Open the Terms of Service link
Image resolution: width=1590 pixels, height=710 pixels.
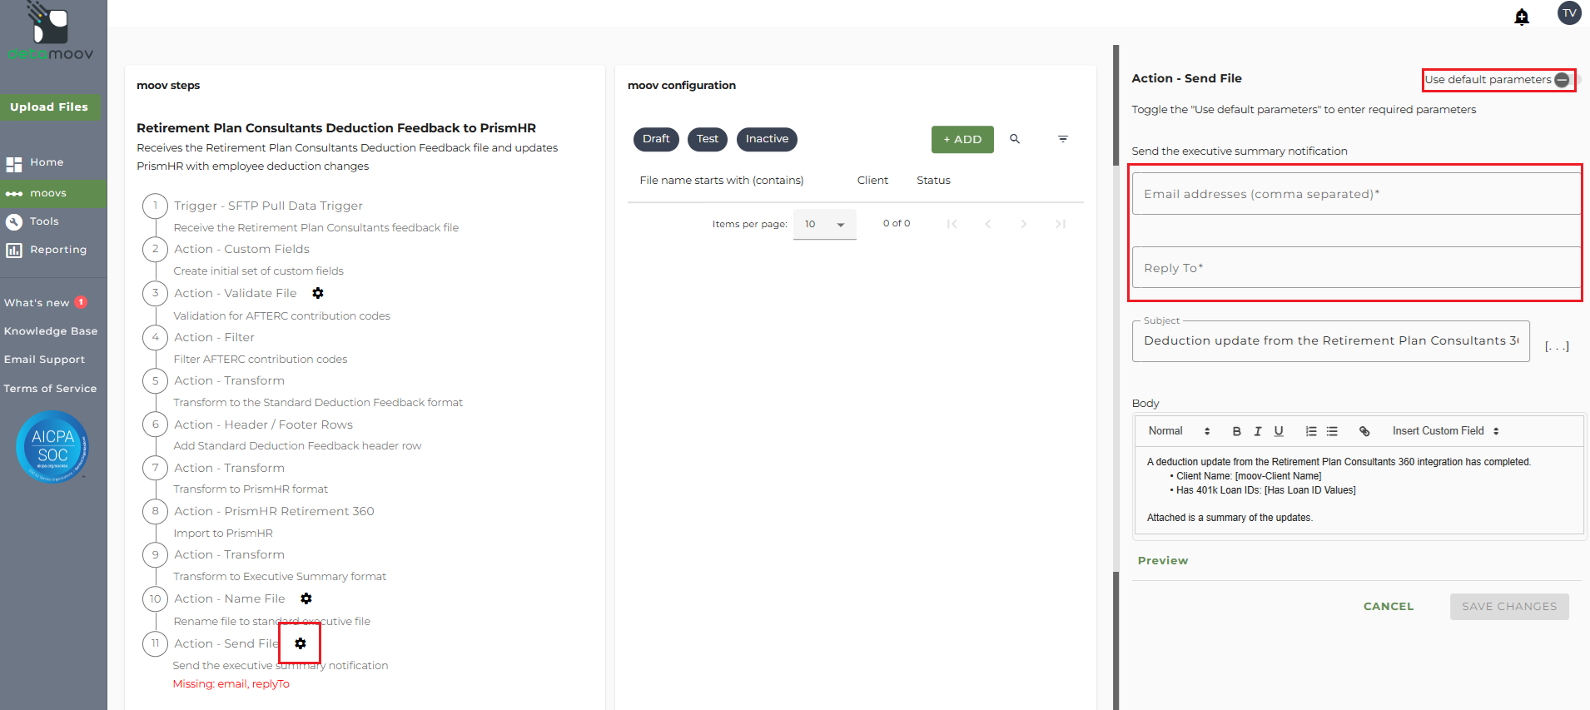pos(50,389)
